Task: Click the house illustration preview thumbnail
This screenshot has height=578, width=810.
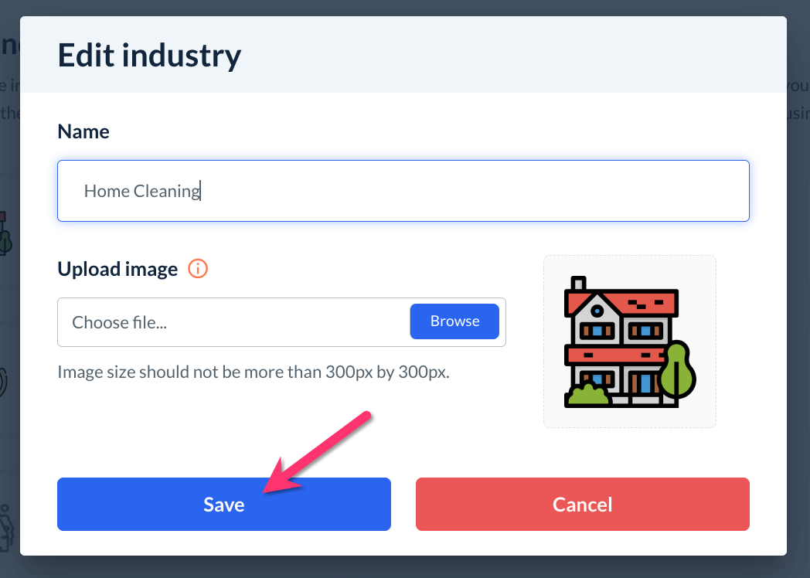Action: coord(629,342)
